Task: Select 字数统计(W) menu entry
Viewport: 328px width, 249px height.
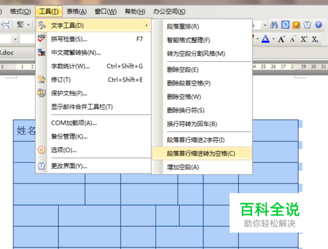Action: [x=94, y=66]
